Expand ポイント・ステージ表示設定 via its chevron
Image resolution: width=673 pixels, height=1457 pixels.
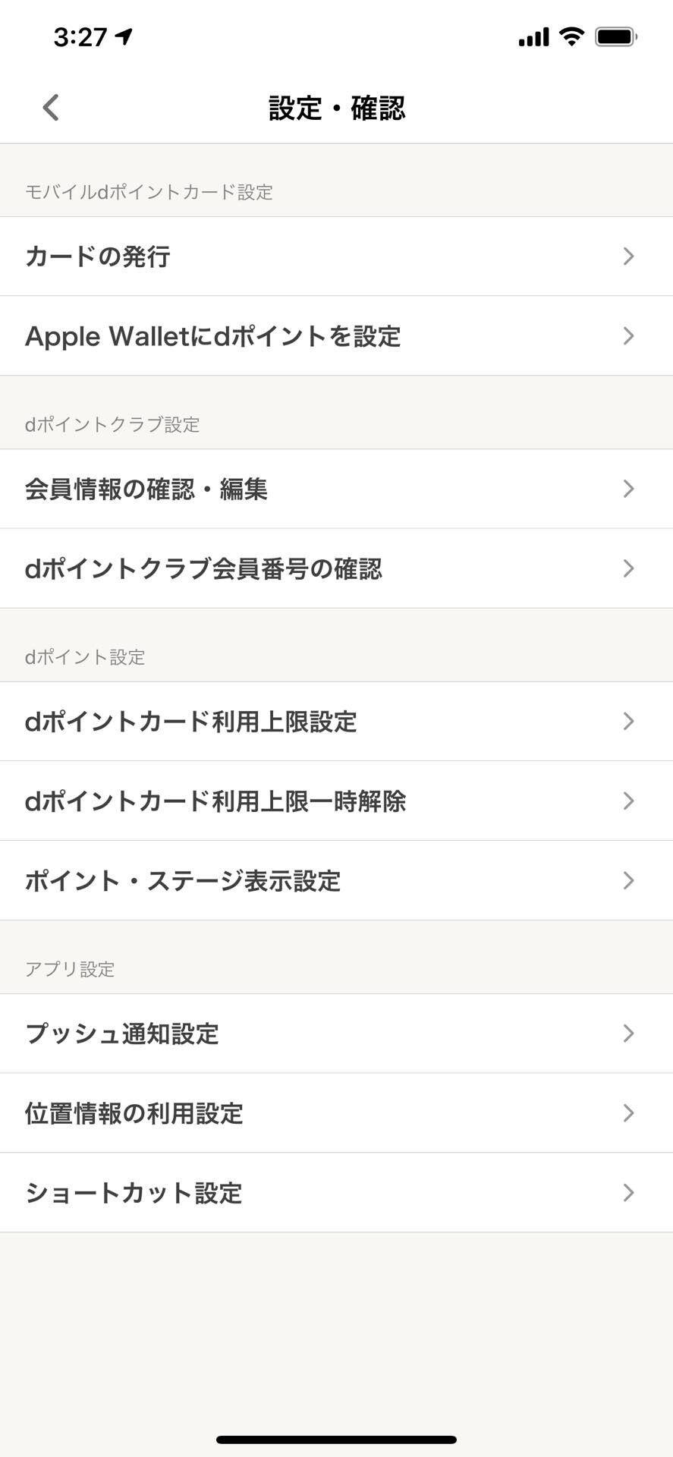point(628,881)
